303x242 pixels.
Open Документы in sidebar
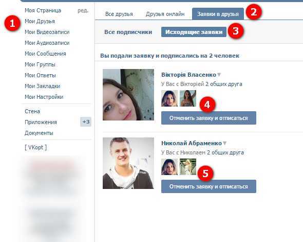pyautogui.click(x=39, y=133)
